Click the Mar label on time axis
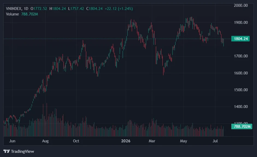The width and height of the screenshot is (257, 157). (x=152, y=141)
